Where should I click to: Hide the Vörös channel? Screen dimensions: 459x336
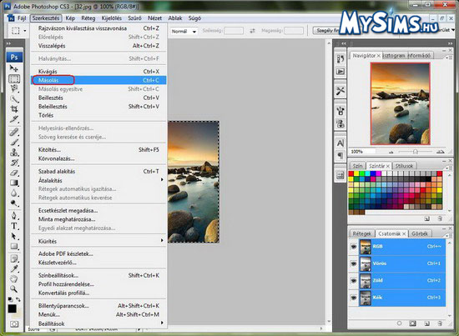(x=354, y=263)
